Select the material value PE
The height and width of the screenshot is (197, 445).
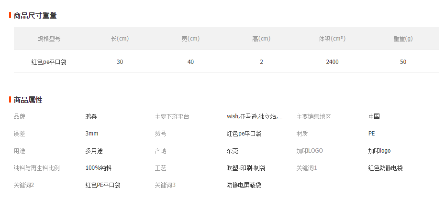371,134
